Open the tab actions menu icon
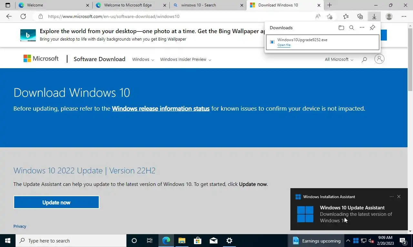 click(x=8, y=5)
